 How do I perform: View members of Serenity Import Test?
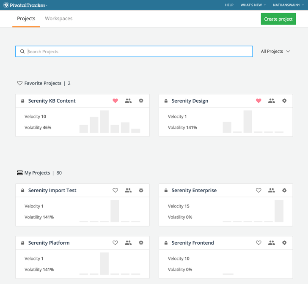point(128,191)
